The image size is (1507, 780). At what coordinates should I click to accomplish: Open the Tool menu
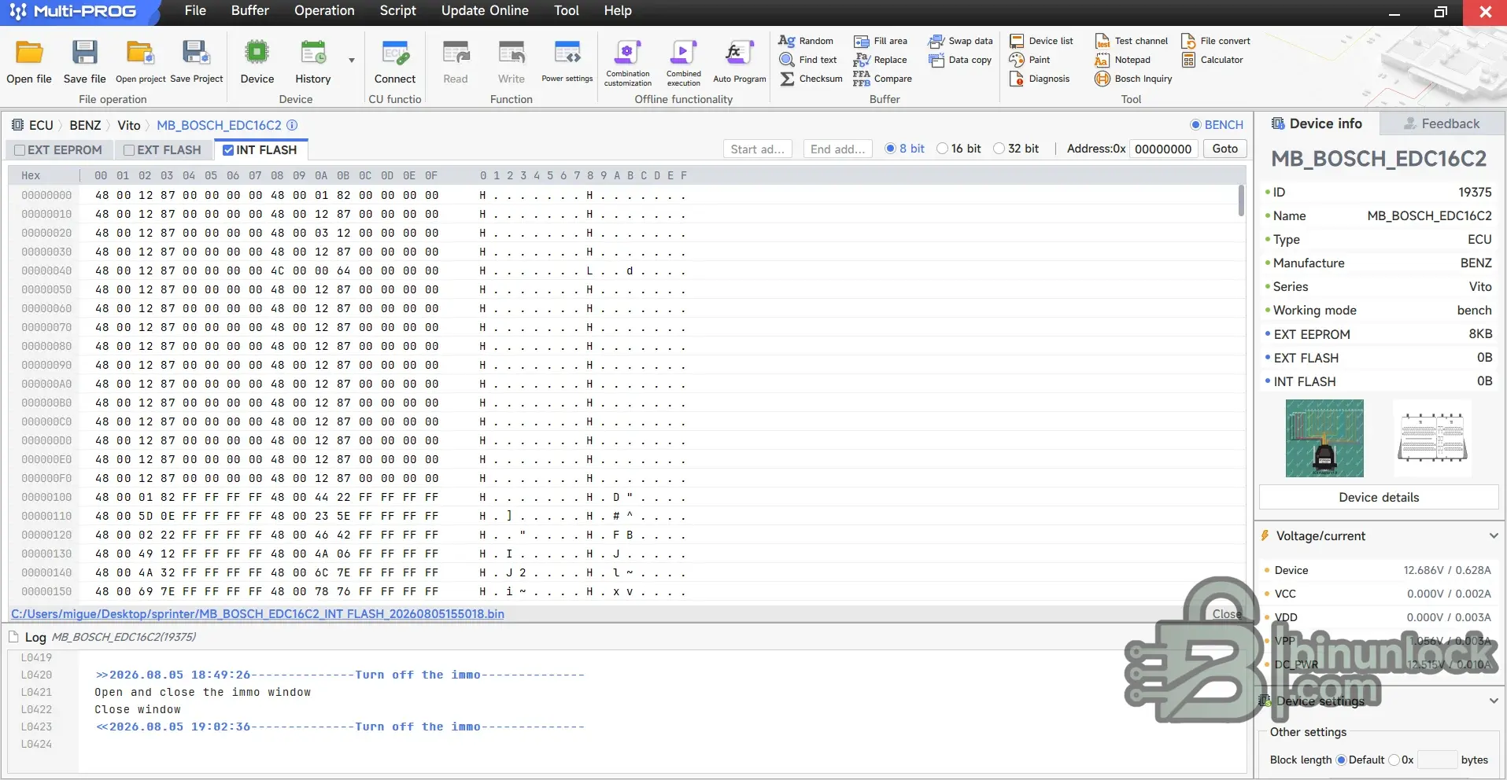(x=567, y=11)
